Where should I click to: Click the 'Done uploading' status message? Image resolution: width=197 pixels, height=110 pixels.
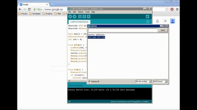(75, 86)
